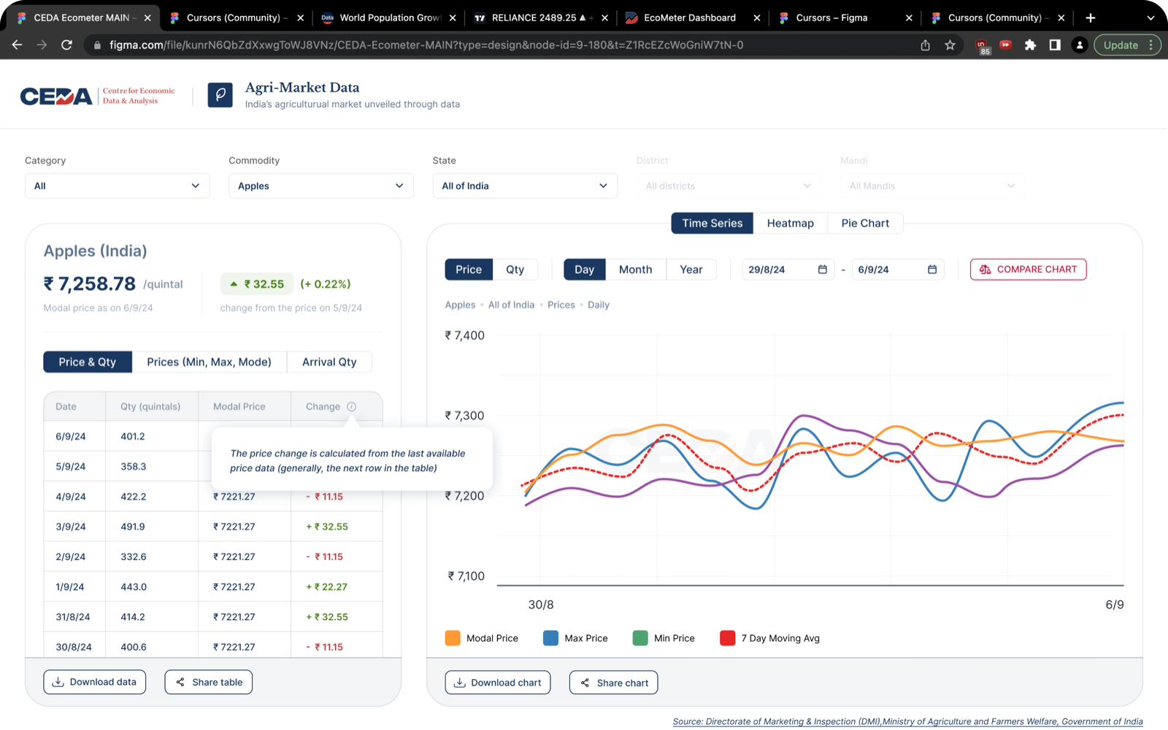
Task: View site information lock icon
Action: pos(96,45)
